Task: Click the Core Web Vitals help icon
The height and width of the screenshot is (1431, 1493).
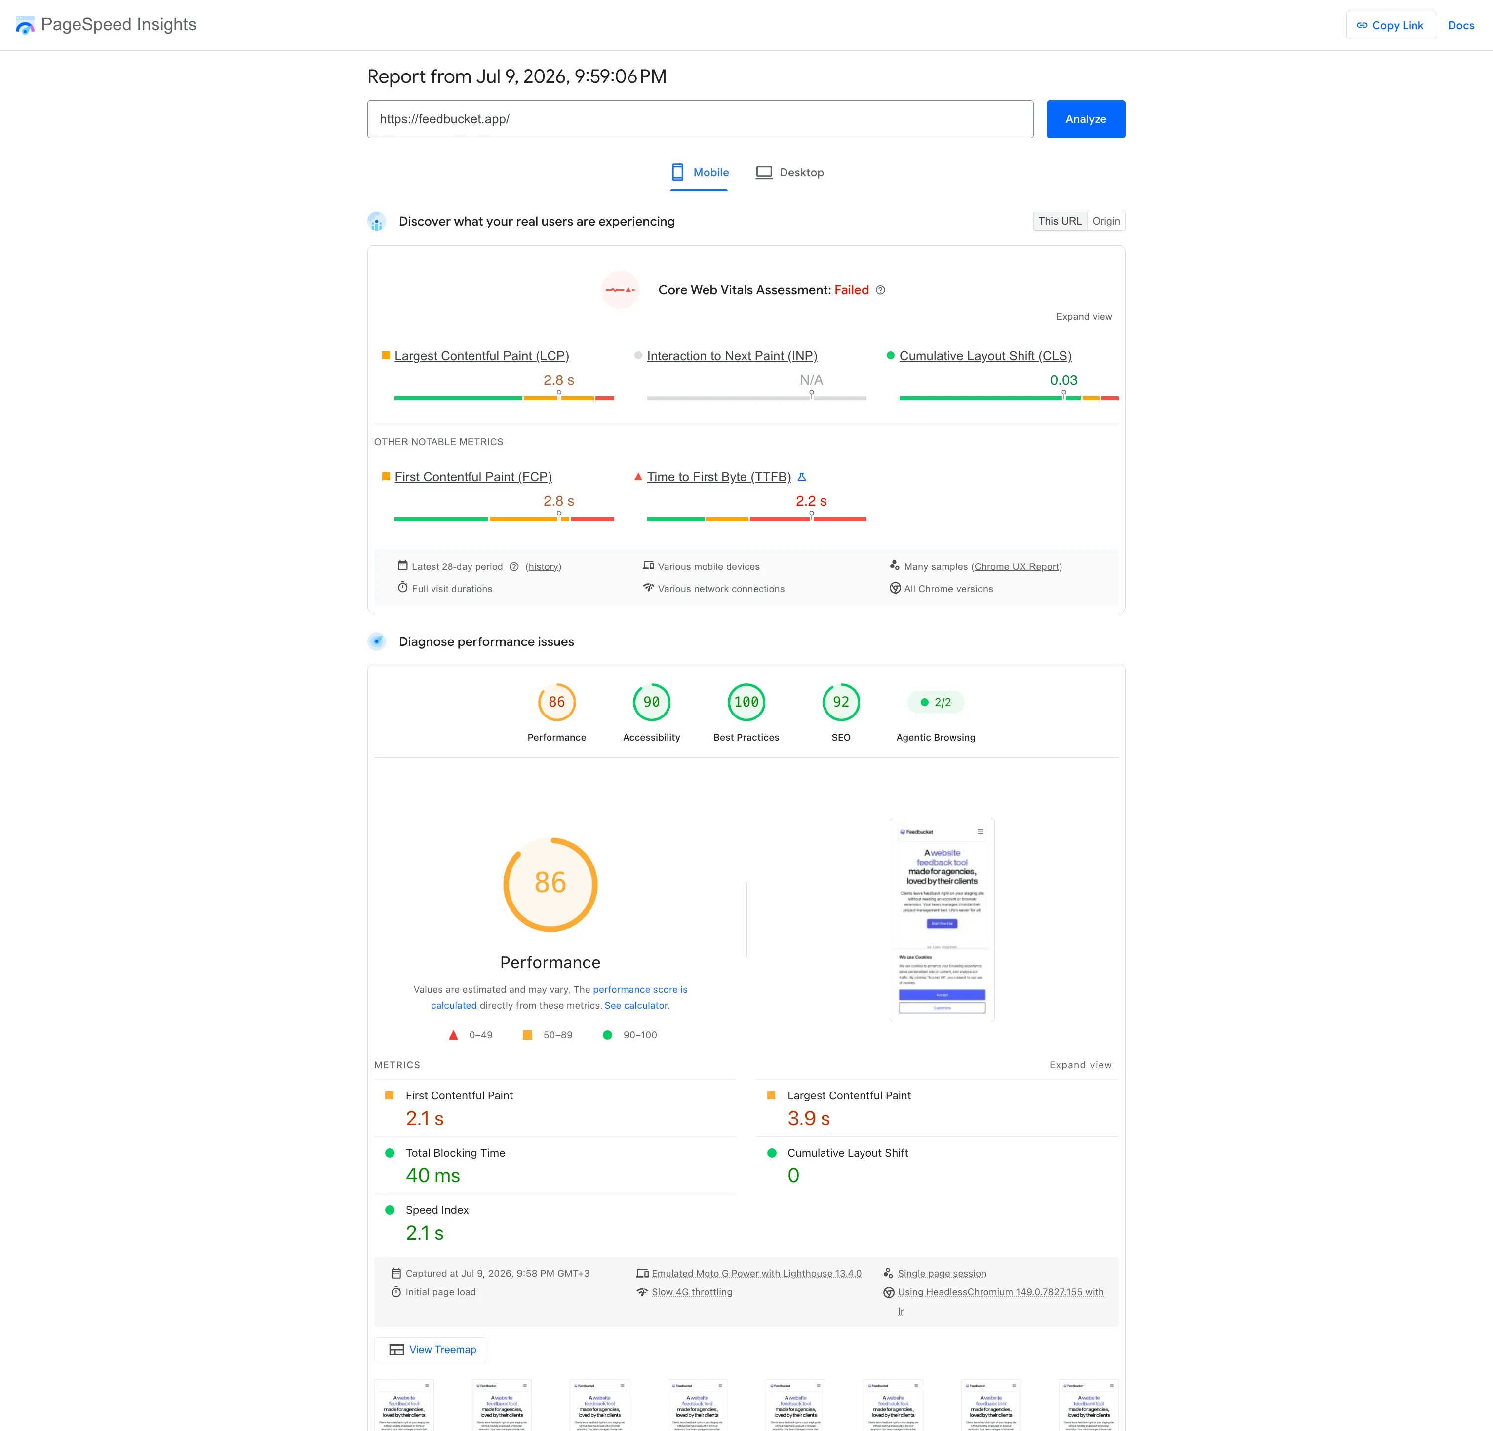Action: click(880, 290)
